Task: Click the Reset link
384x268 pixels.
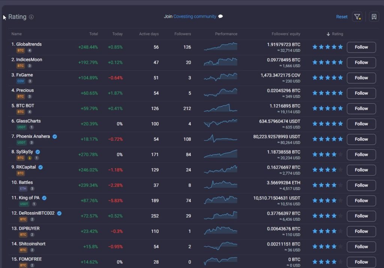Action: [342, 17]
